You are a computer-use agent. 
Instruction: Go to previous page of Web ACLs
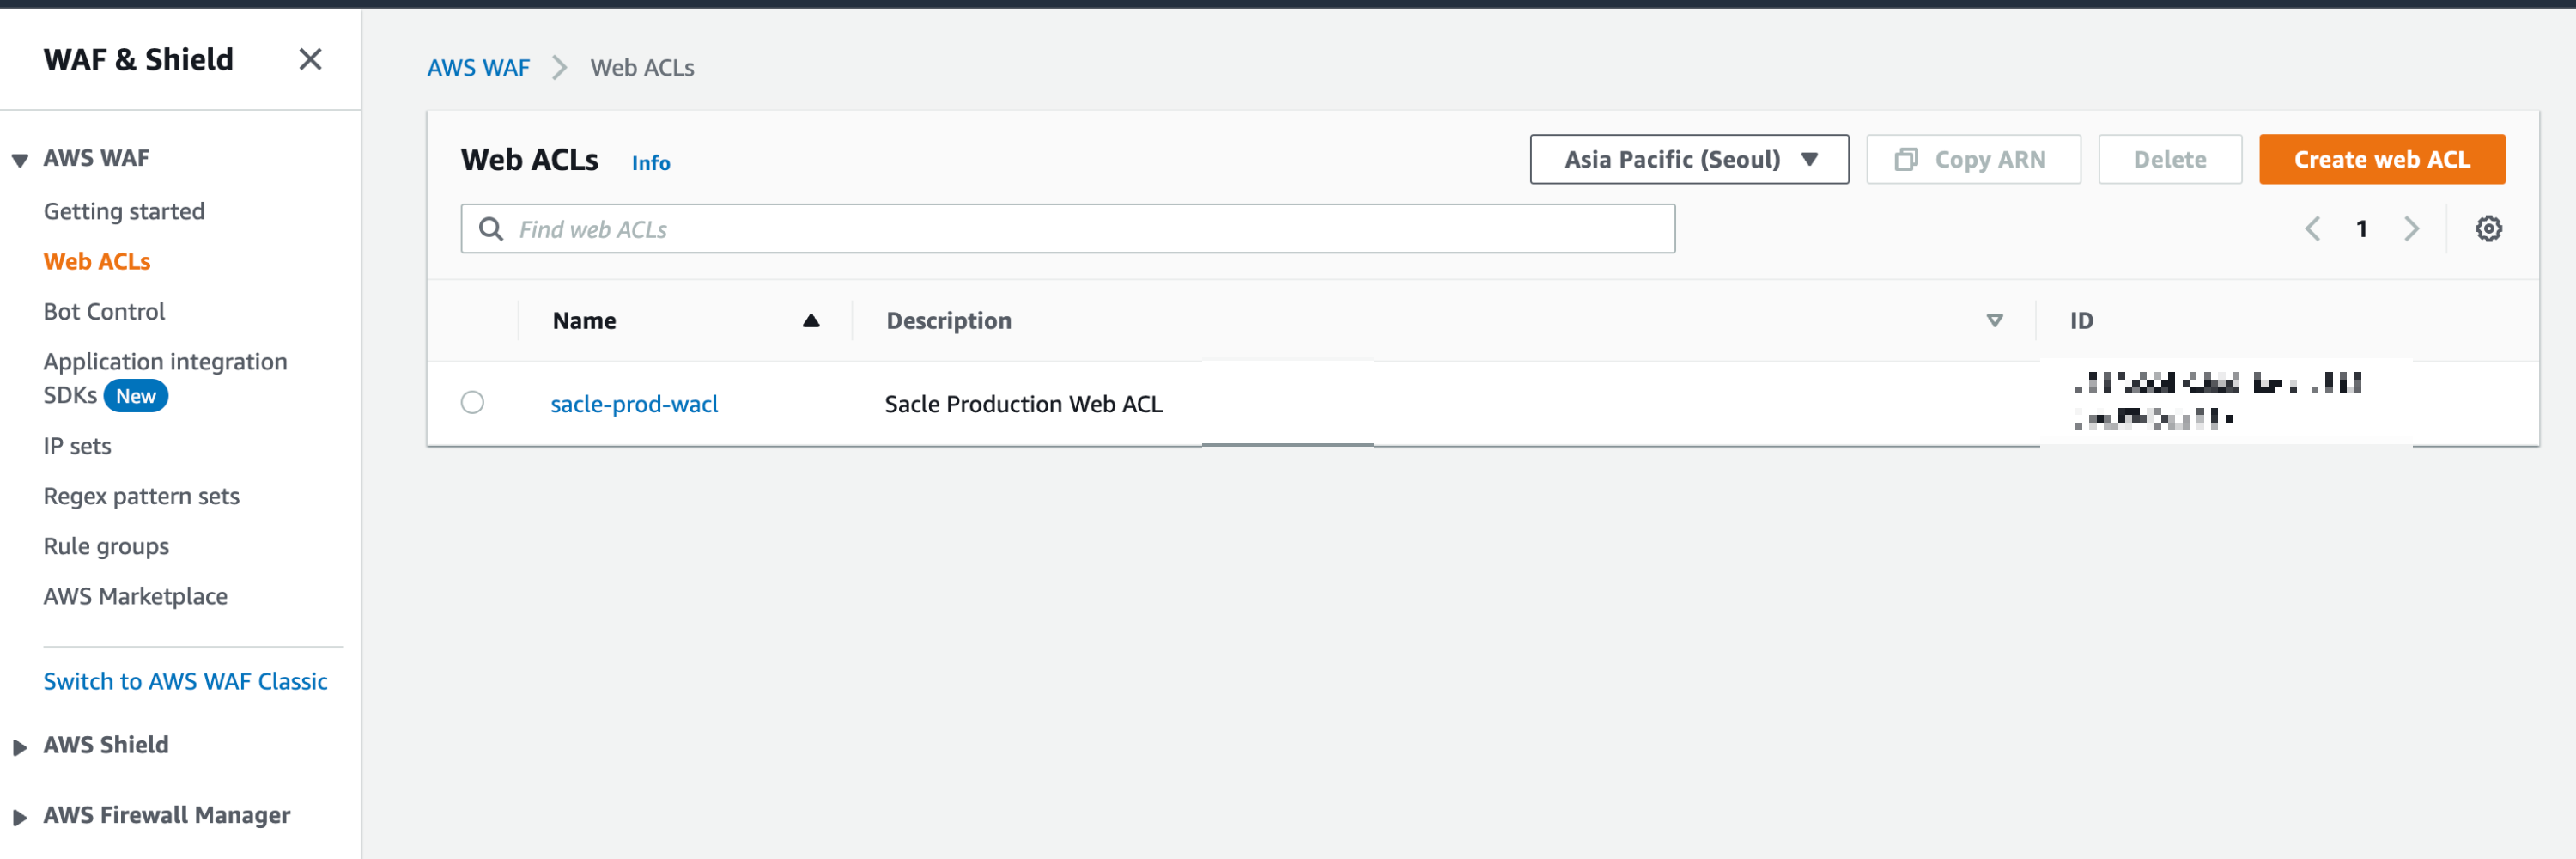tap(2312, 229)
